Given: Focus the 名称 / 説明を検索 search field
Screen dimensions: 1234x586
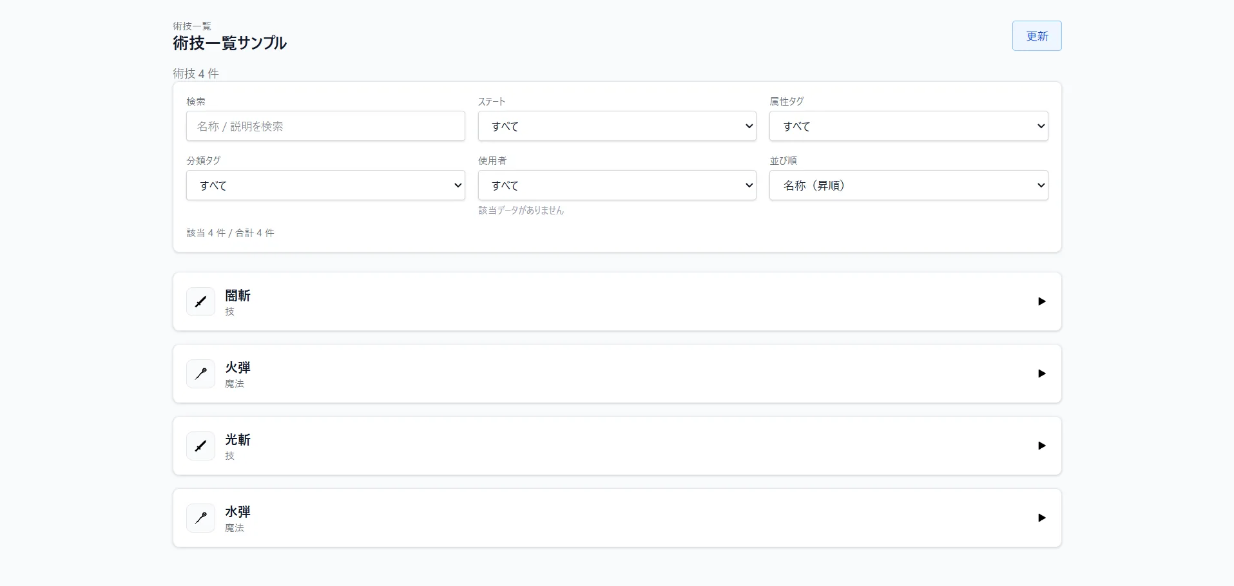Looking at the screenshot, I should [x=325, y=126].
